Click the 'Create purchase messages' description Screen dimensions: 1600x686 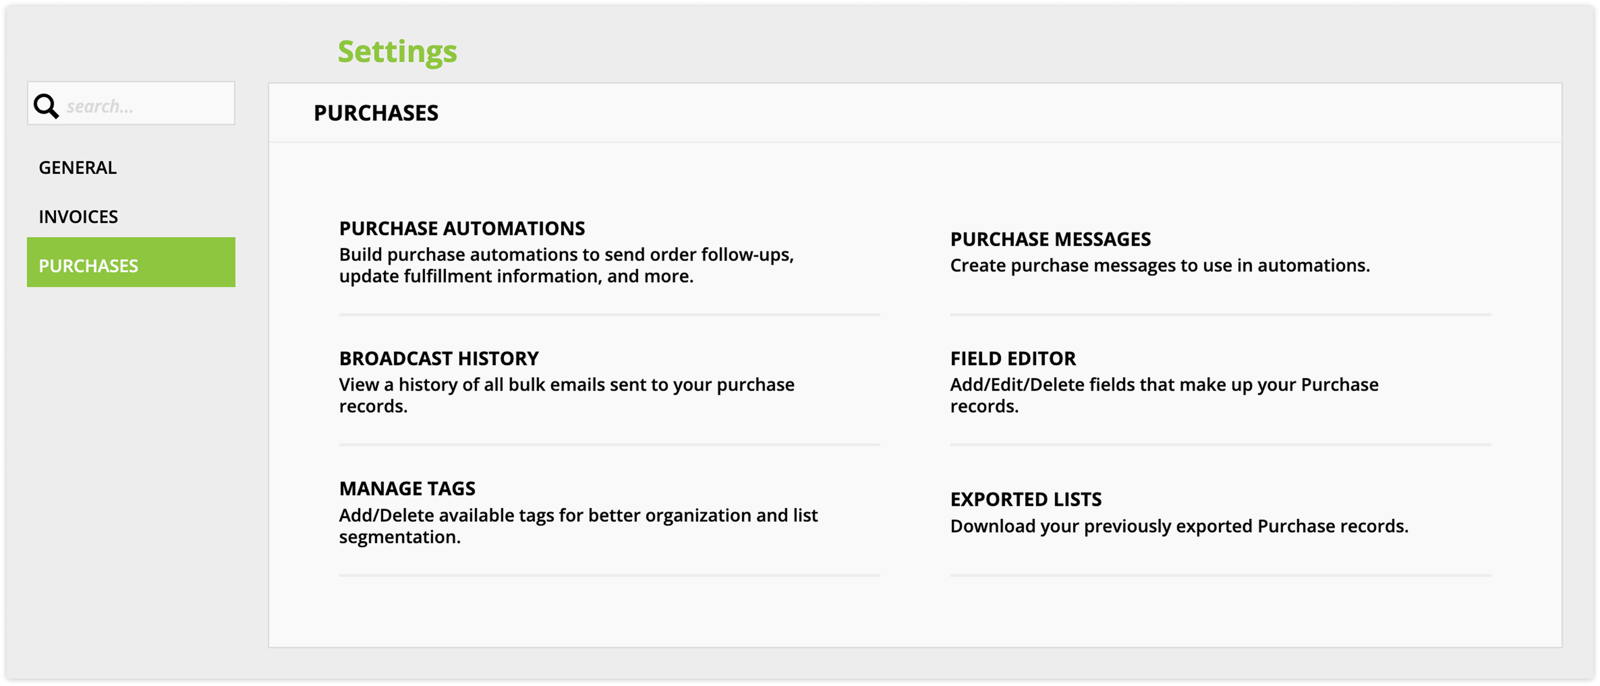tap(1159, 266)
